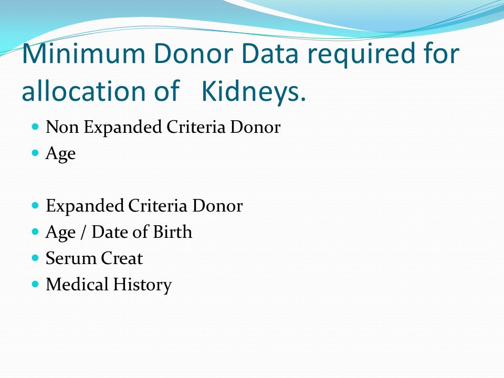This screenshot has width=504, height=378.
Task: Click the bullet dot beside 'Serum Creat'
Action: (x=35, y=258)
